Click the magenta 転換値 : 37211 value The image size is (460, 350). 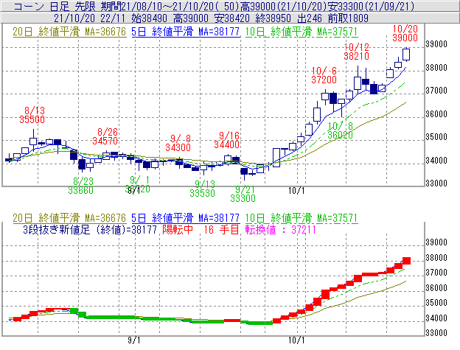(280, 229)
